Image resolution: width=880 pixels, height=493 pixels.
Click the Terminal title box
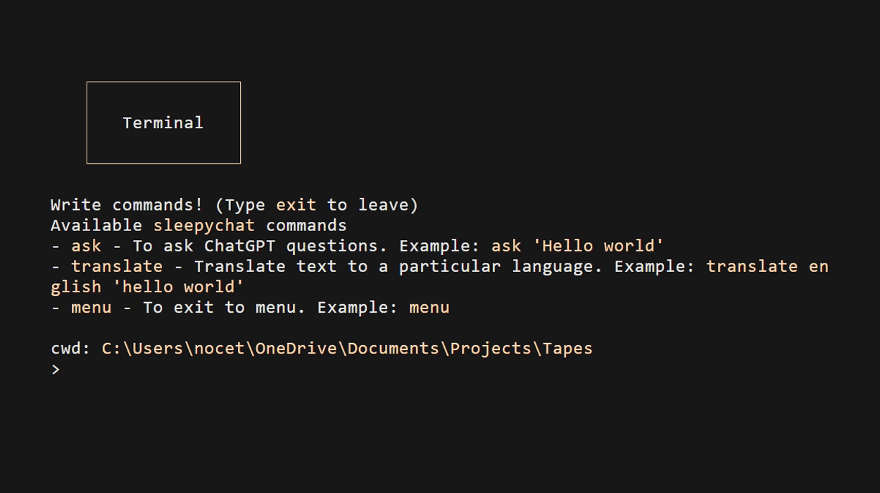click(163, 123)
